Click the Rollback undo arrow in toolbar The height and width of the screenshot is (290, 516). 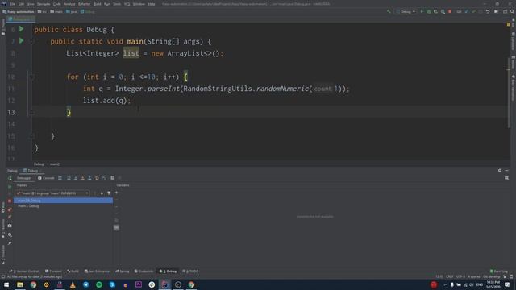point(488,11)
